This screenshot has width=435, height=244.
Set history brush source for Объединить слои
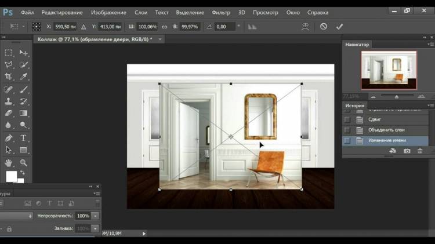(347, 130)
